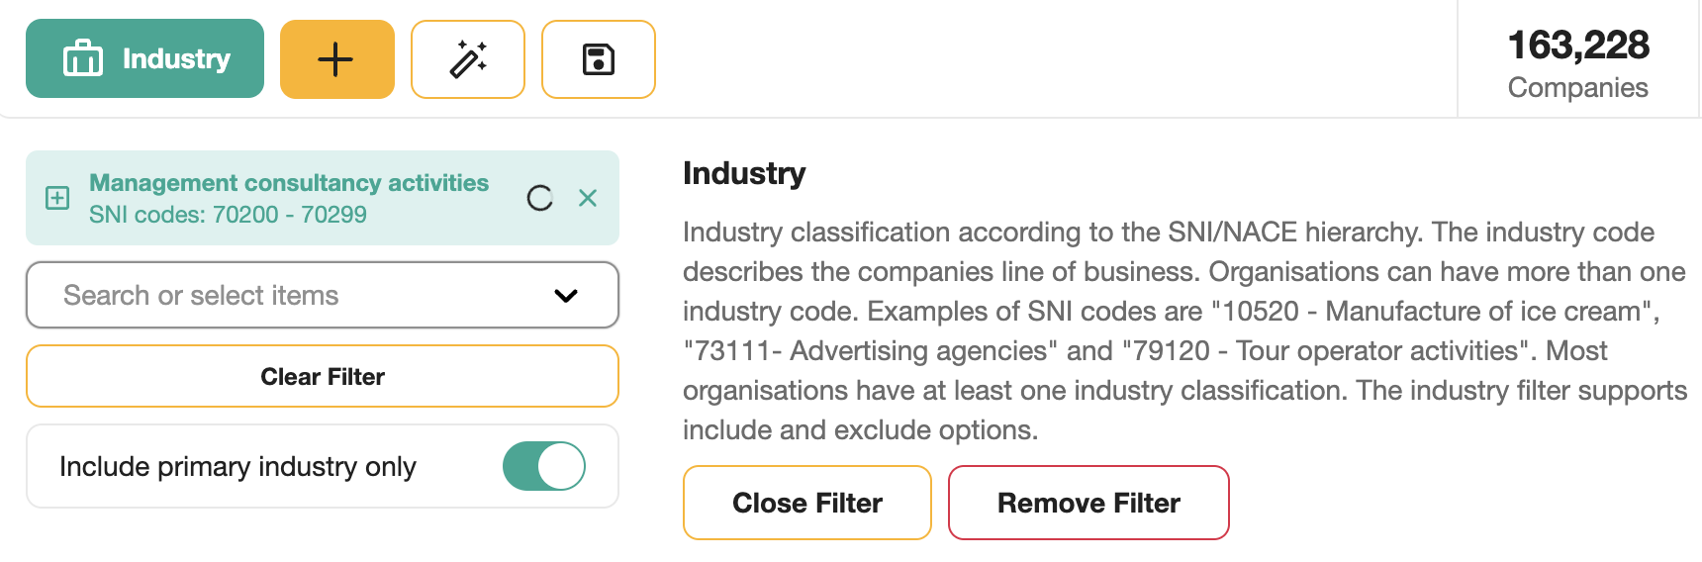Click the 163,228 Companies count
The width and height of the screenshot is (1702, 562).
(x=1578, y=63)
